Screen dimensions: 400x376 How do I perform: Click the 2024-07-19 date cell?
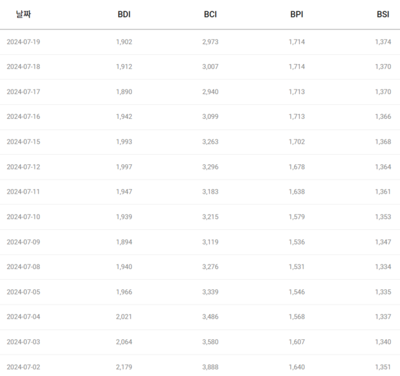point(23,41)
